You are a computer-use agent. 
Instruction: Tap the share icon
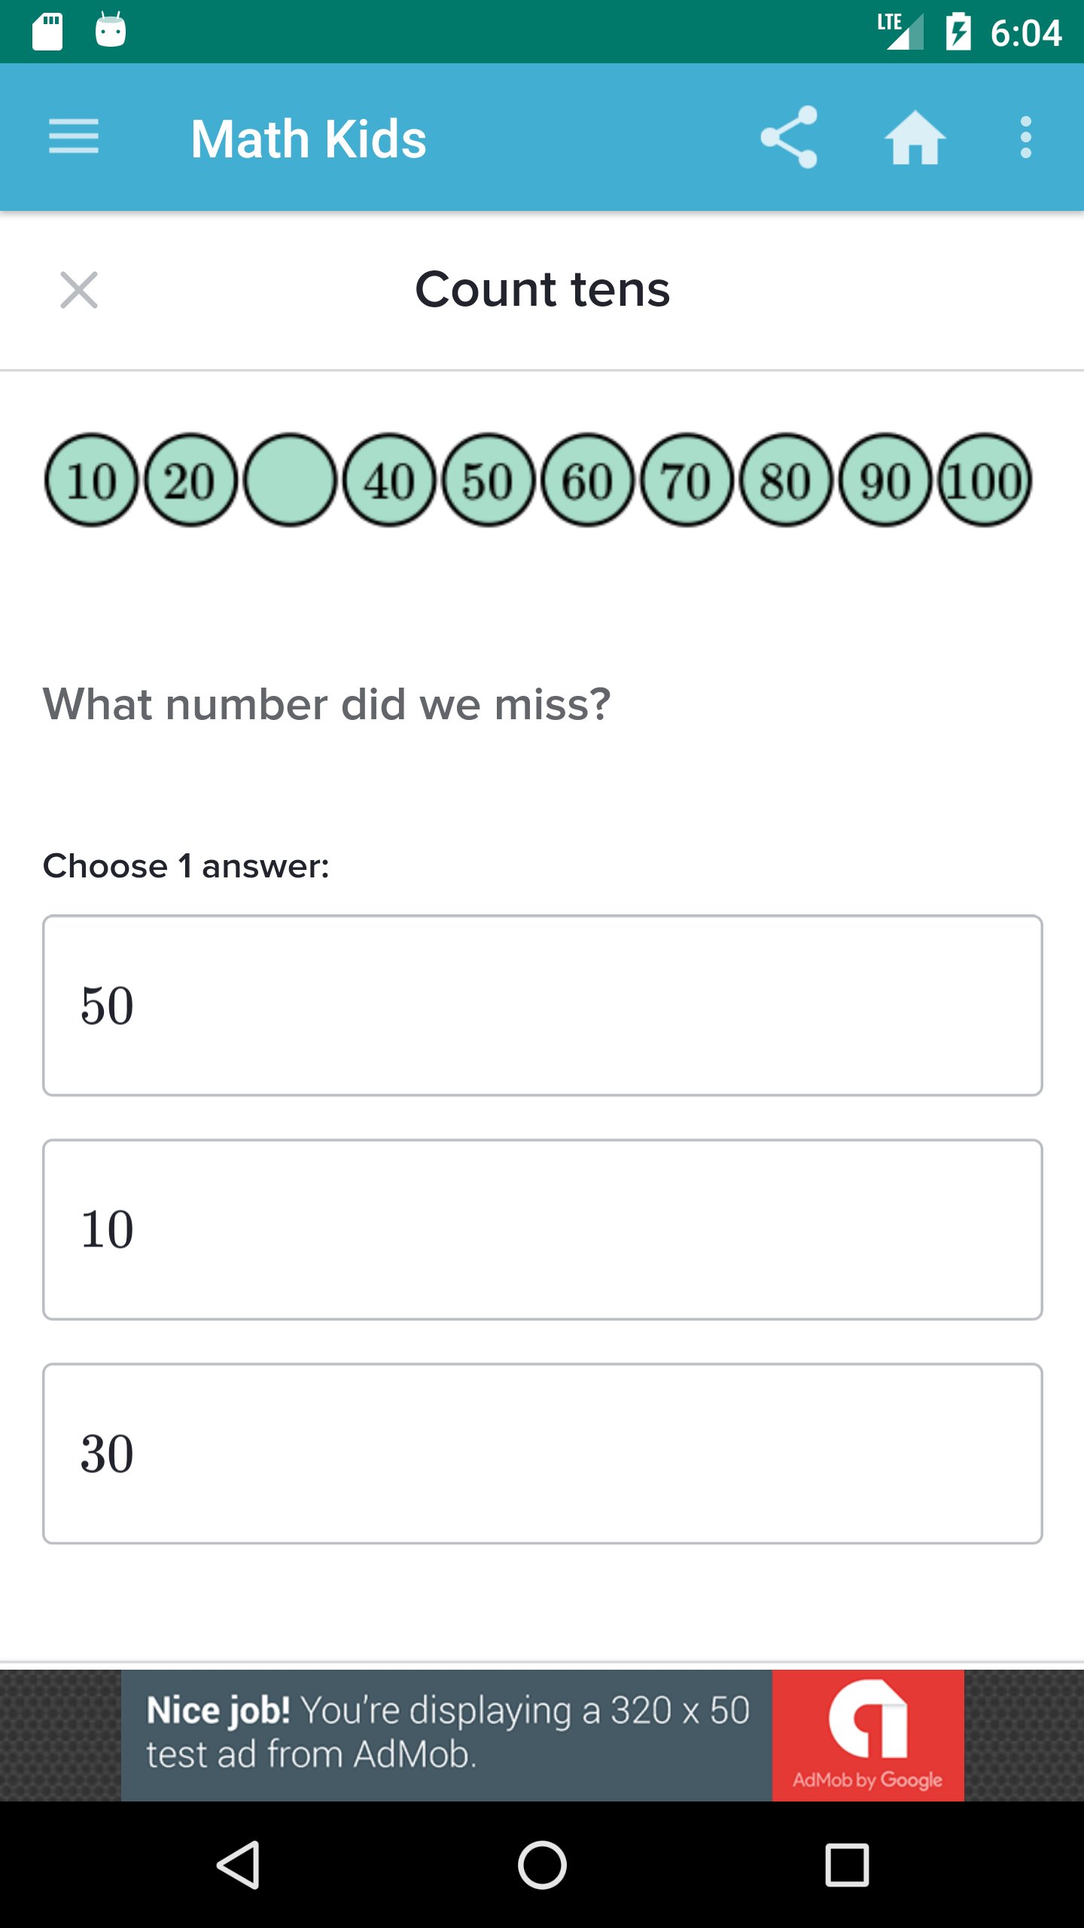coord(789,137)
